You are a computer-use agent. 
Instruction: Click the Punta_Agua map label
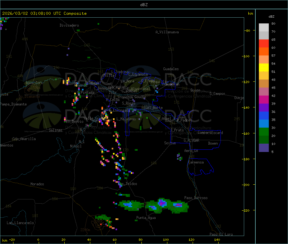[x=146, y=218]
